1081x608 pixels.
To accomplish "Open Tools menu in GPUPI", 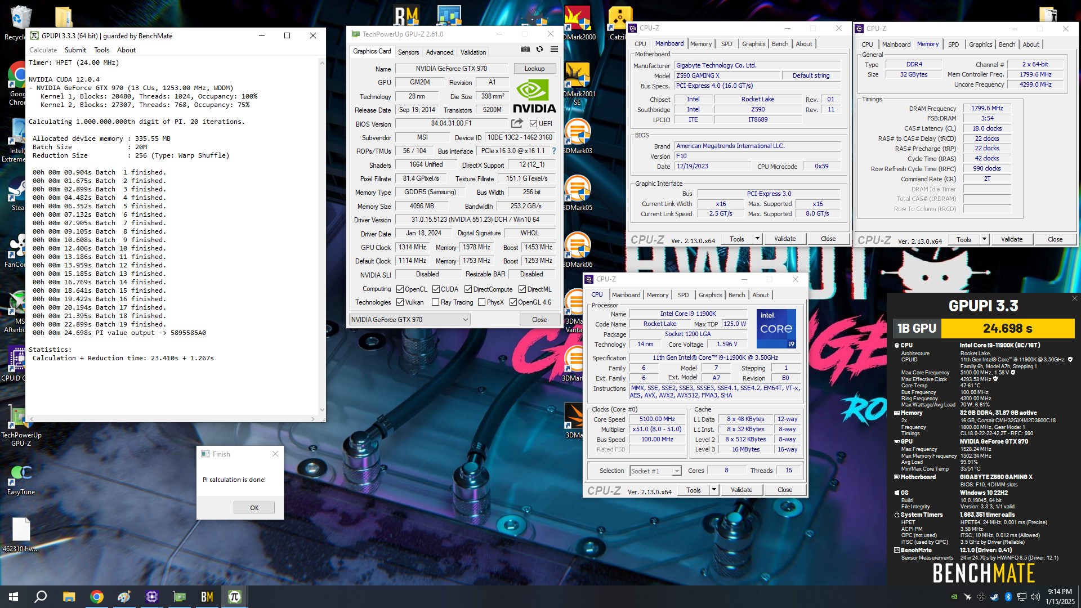I will (x=101, y=50).
